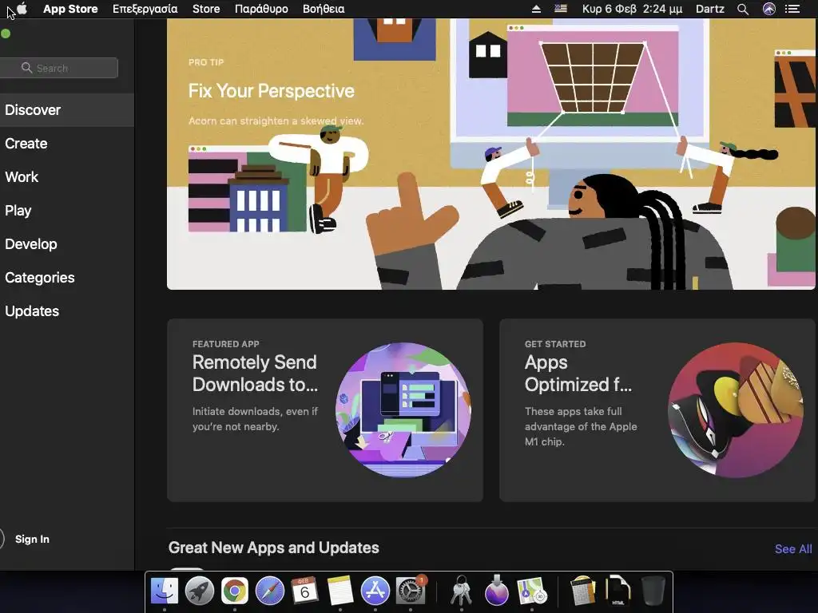
Task: Click the Spotlight search icon in menu bar
Action: [743, 9]
